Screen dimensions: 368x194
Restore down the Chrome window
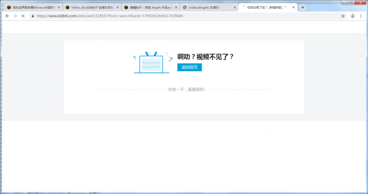tap(351, 3)
